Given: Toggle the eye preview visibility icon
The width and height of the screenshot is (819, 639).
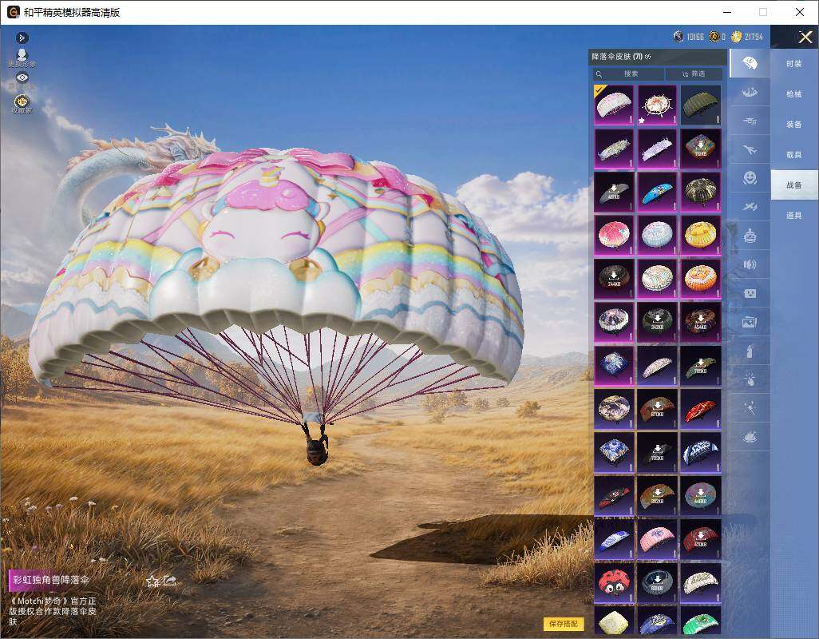Looking at the screenshot, I should coord(22,77).
